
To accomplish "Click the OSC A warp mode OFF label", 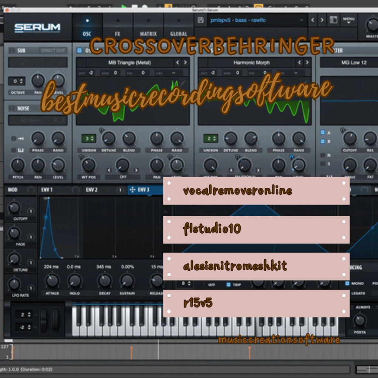I will [123, 177].
